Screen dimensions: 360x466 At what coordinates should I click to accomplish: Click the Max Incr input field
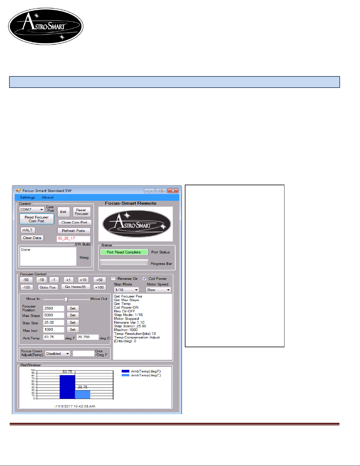53,330
